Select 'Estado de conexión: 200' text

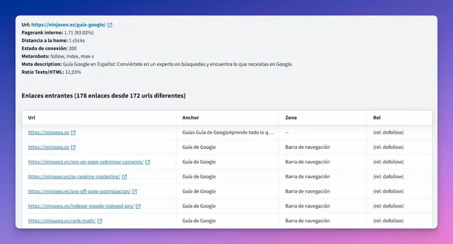tap(49, 48)
